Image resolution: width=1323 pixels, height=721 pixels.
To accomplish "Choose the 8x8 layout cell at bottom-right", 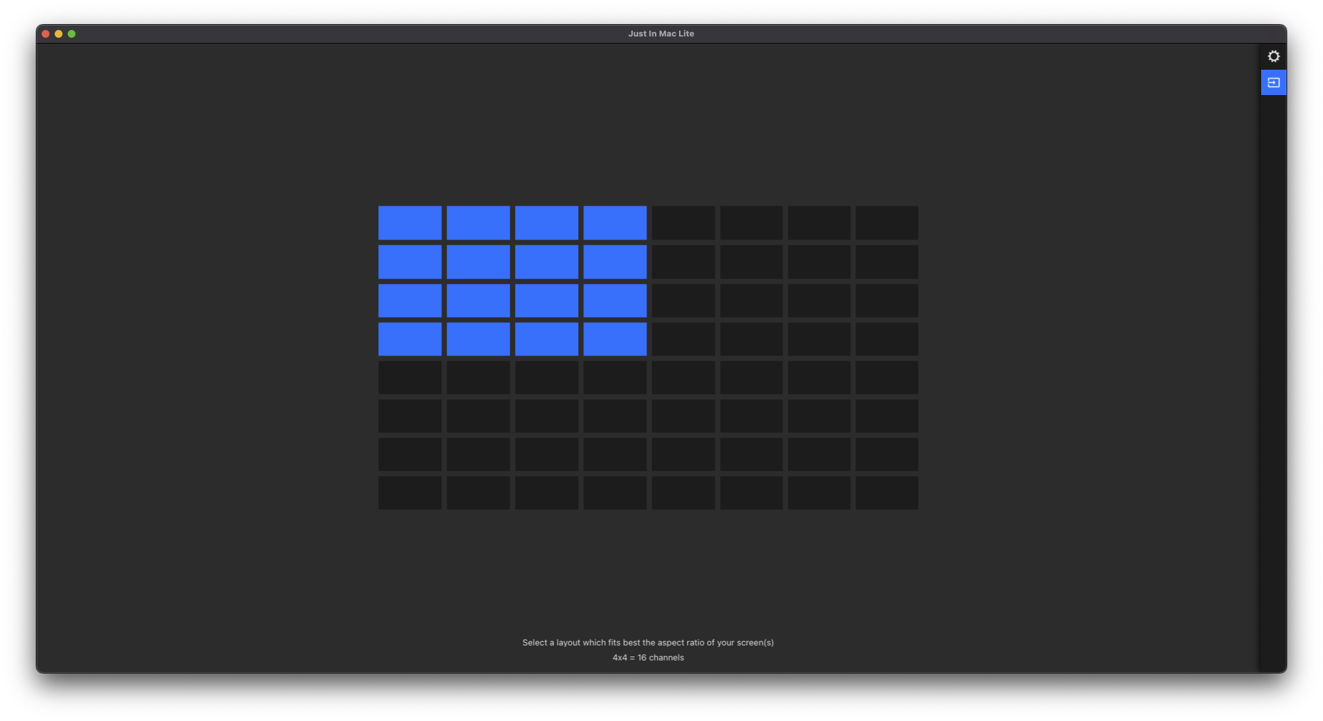I will point(887,492).
